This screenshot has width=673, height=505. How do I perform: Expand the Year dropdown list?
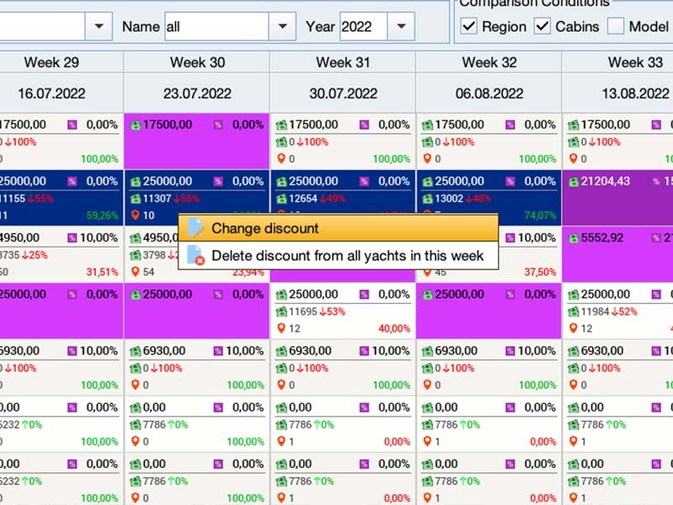point(400,26)
